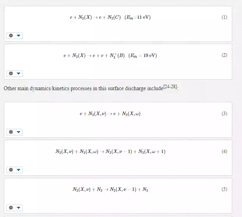Click the gear icon under equation (5)
The width and height of the screenshot is (242, 217).
(11, 208)
